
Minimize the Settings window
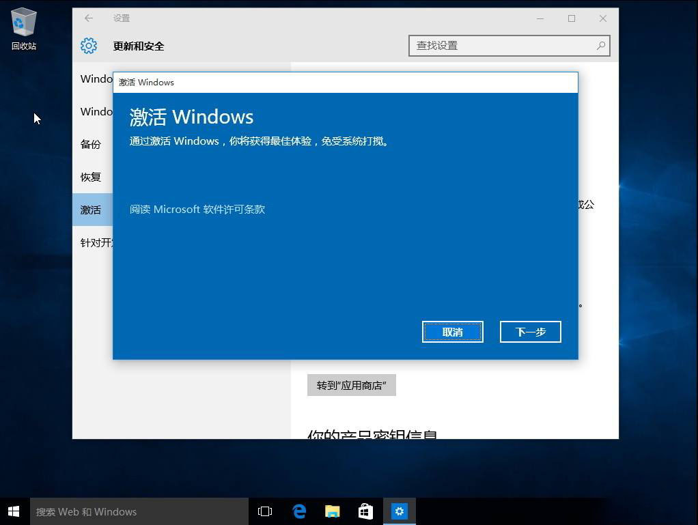coord(540,18)
